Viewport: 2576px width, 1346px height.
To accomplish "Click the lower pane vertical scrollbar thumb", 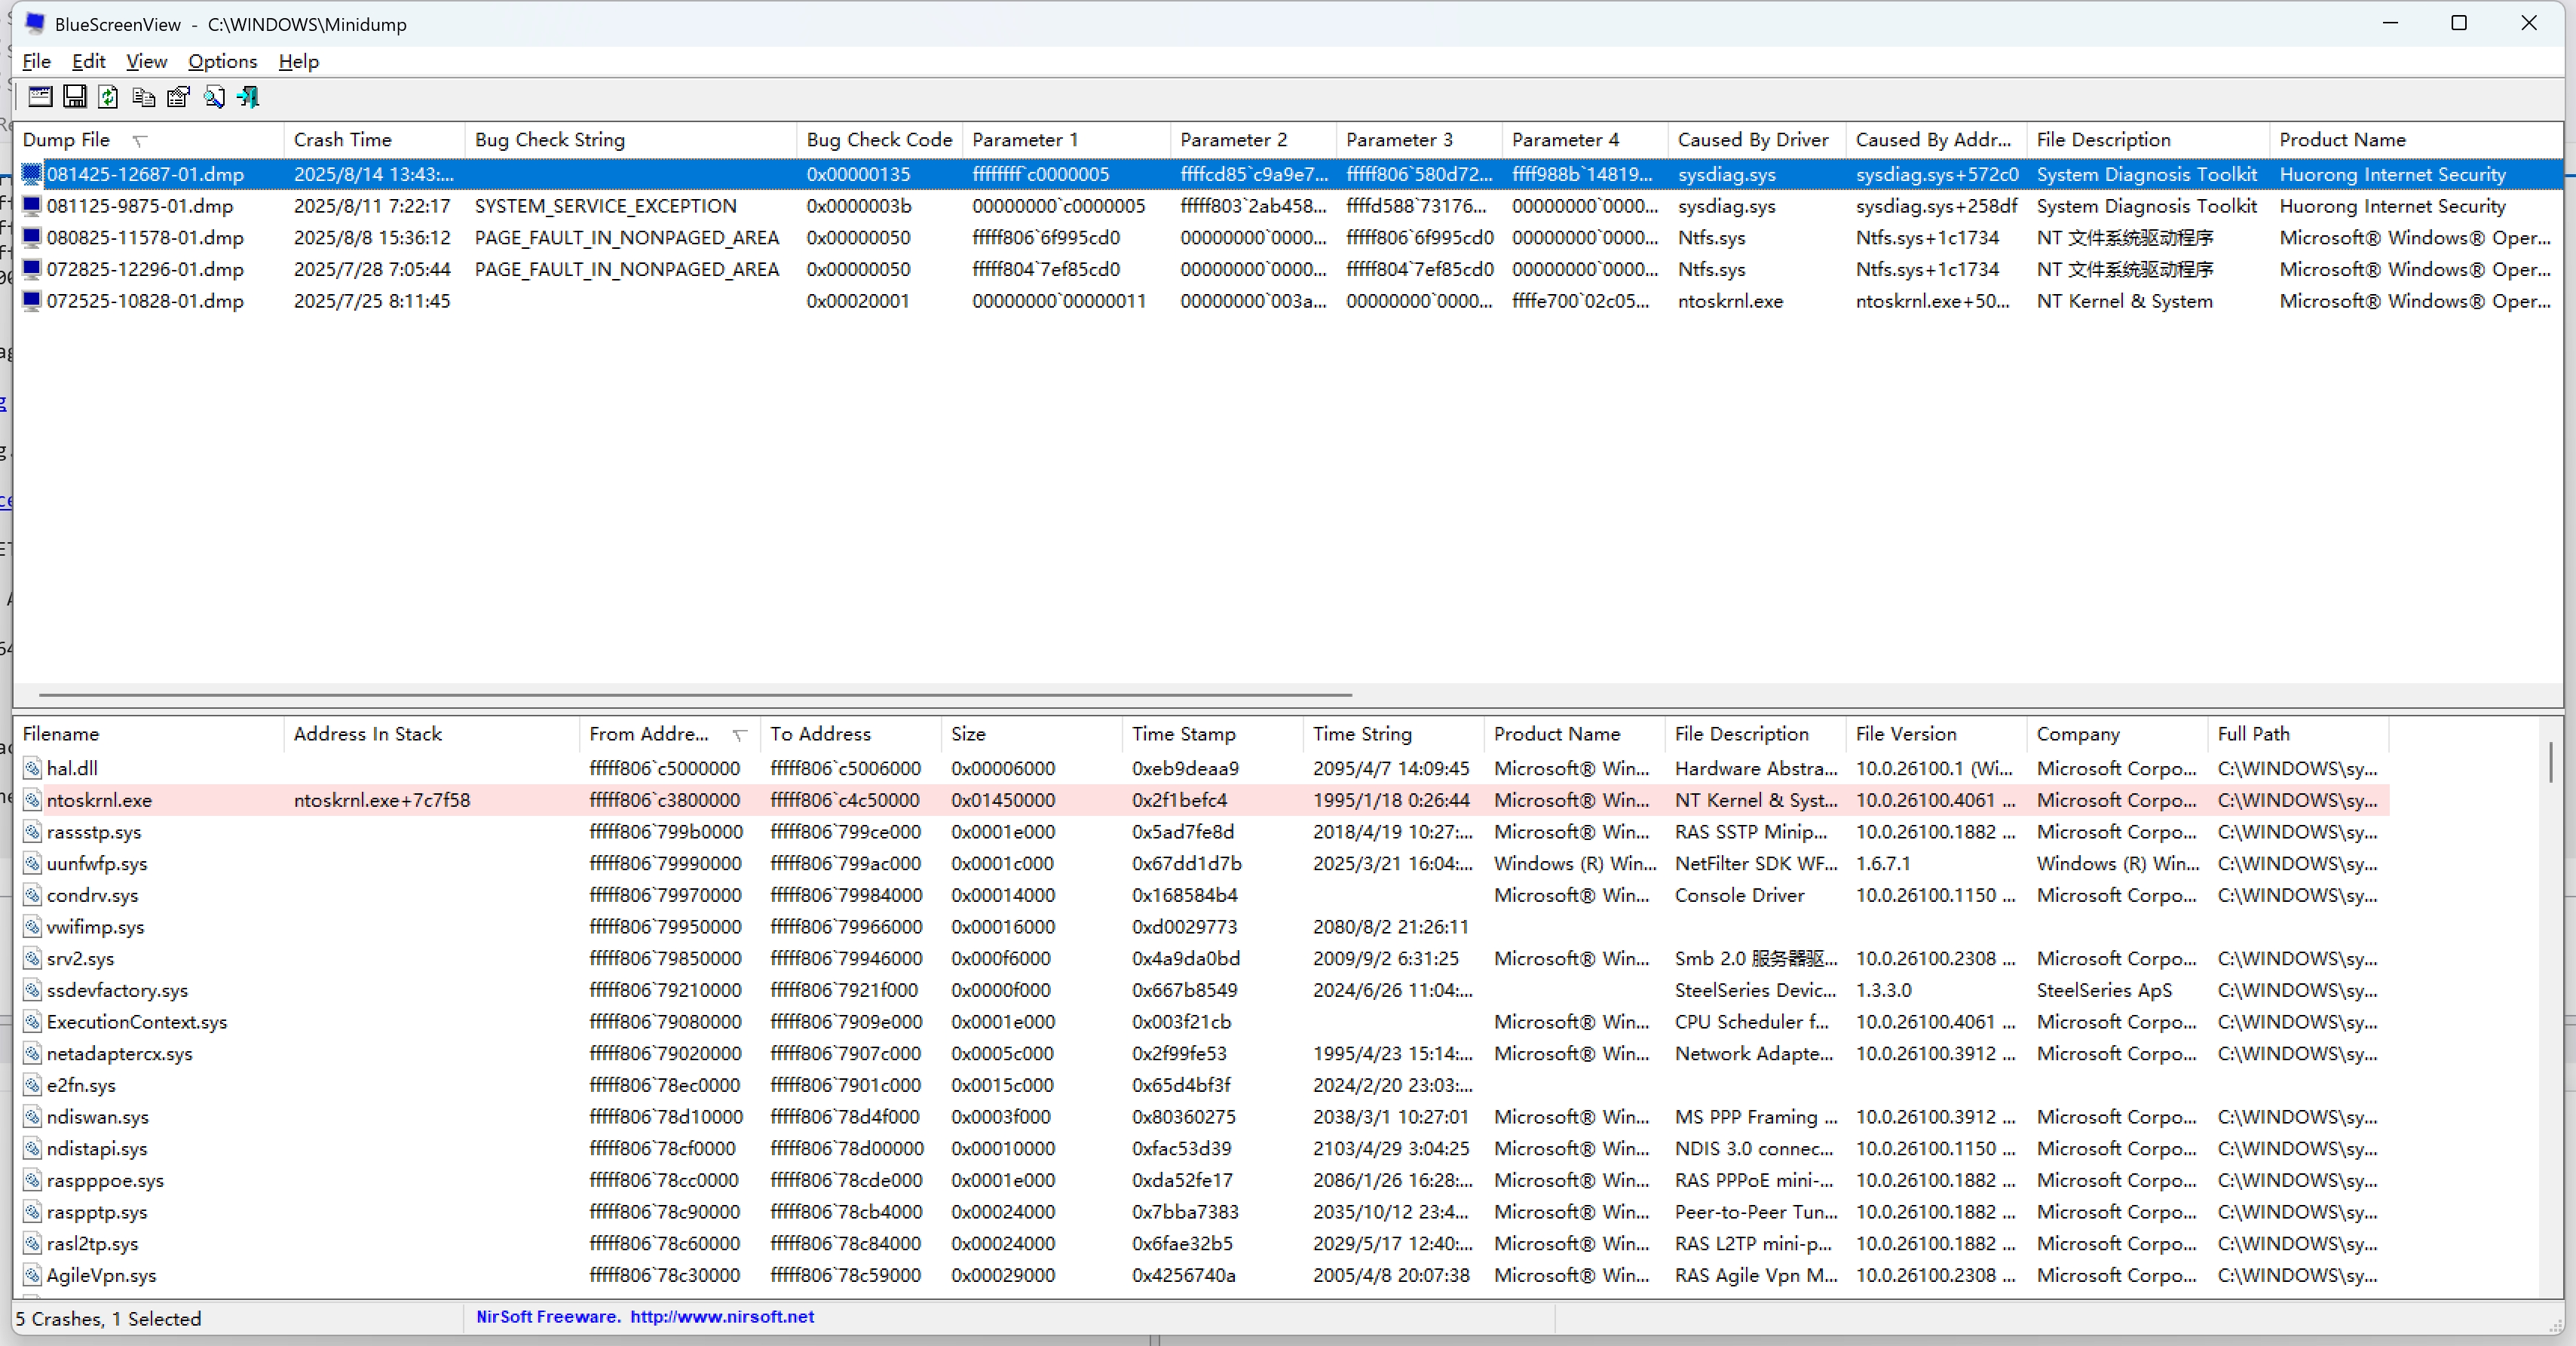I will (2550, 762).
